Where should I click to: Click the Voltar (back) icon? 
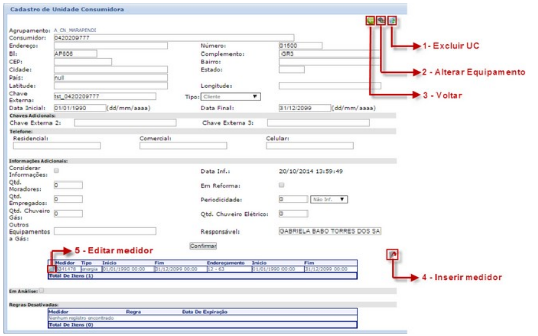[x=370, y=21]
